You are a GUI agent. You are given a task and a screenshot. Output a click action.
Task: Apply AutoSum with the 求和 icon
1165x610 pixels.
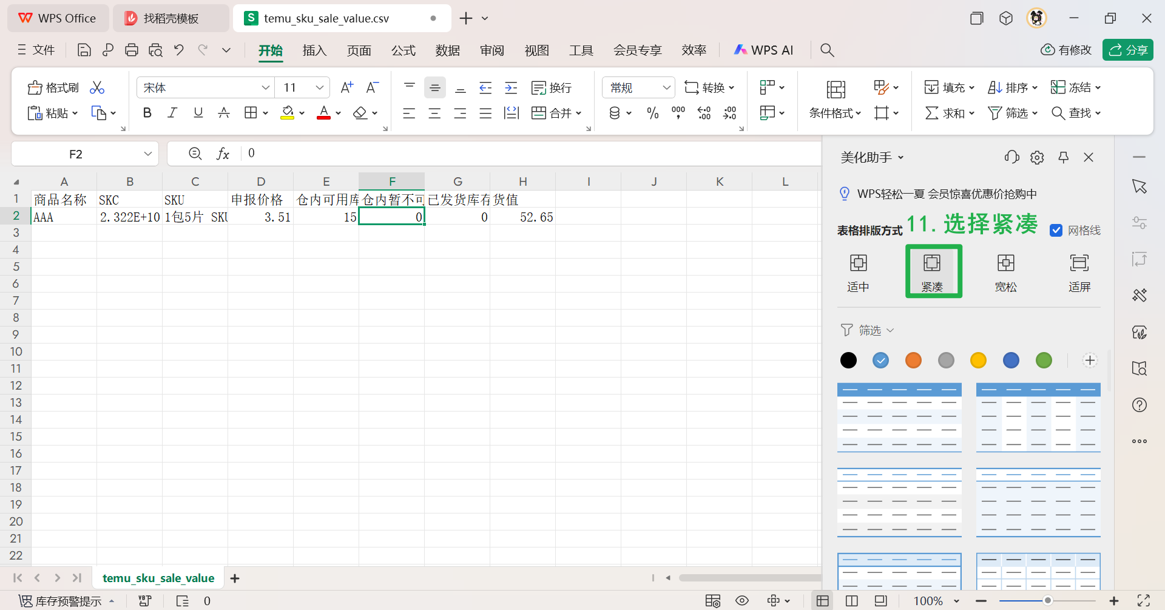point(945,112)
